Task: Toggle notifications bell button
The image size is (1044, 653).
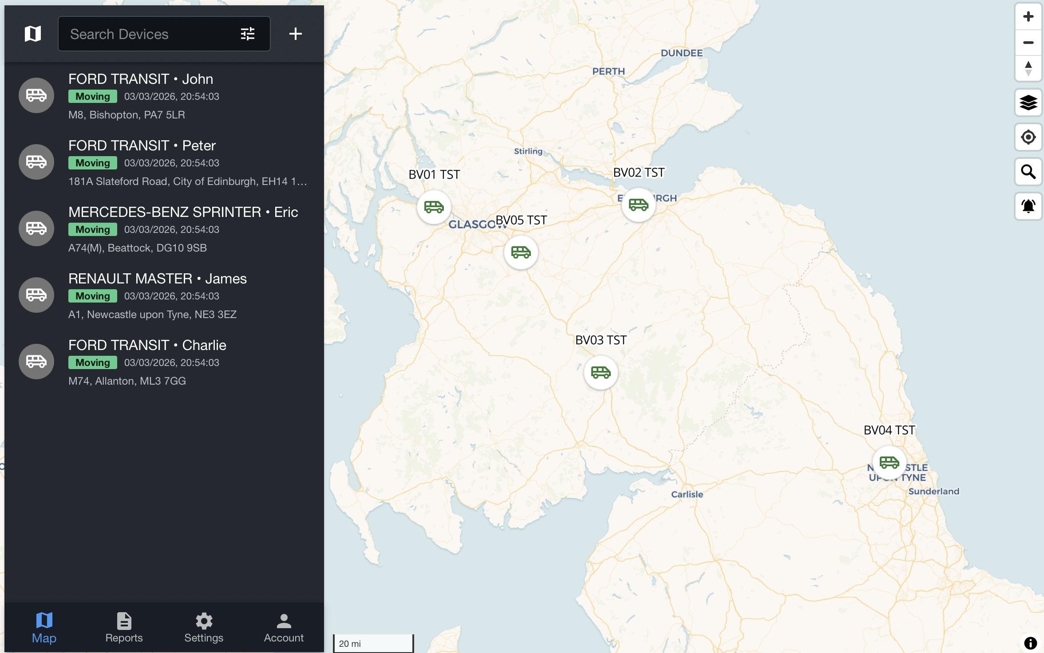Action: coord(1028,206)
